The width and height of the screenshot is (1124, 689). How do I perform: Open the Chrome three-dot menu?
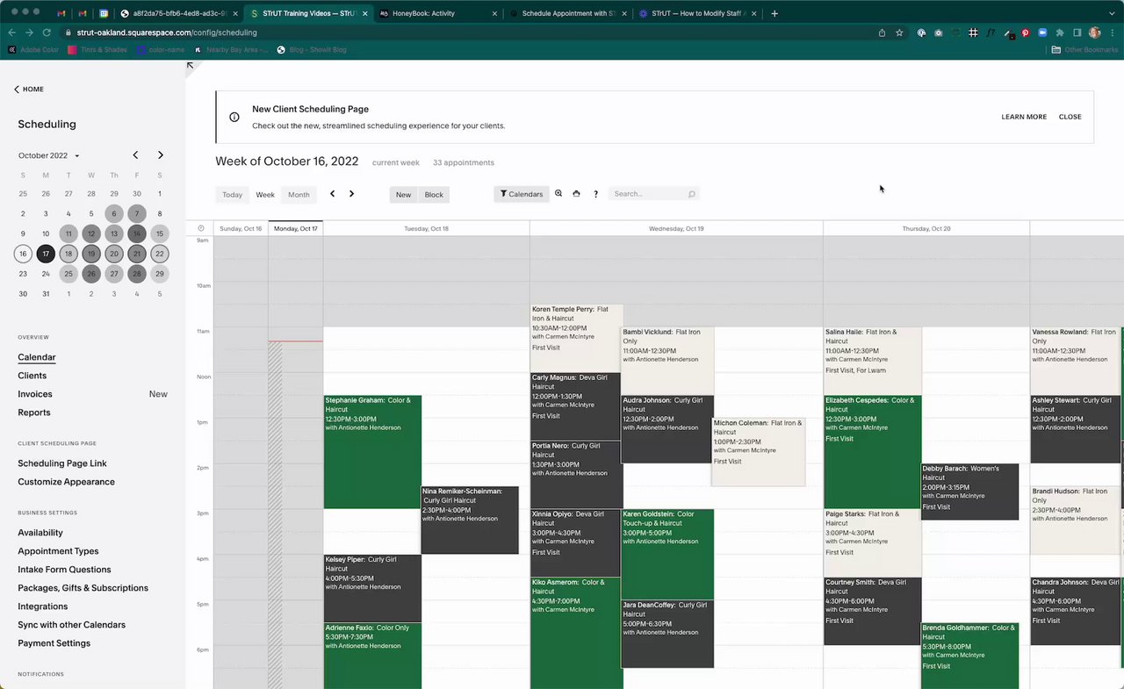(x=1113, y=32)
